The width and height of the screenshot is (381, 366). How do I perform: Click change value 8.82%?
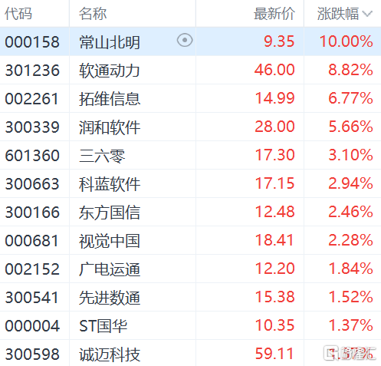[x=350, y=70]
